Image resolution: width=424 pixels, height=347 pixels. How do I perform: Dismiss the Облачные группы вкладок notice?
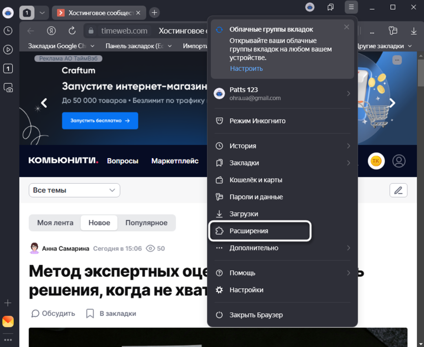347,27
